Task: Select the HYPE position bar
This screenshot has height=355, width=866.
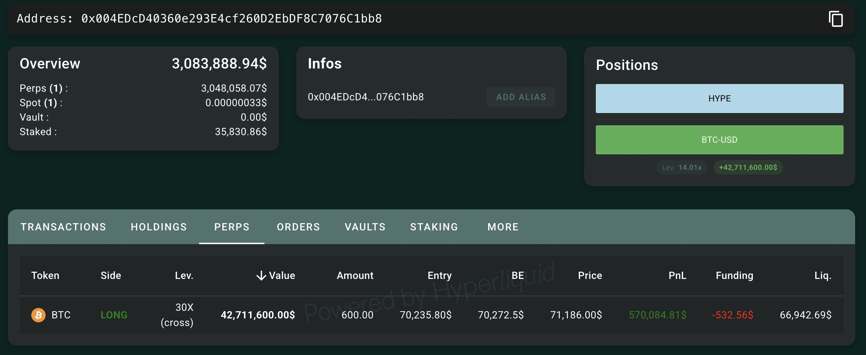Action: 719,99
